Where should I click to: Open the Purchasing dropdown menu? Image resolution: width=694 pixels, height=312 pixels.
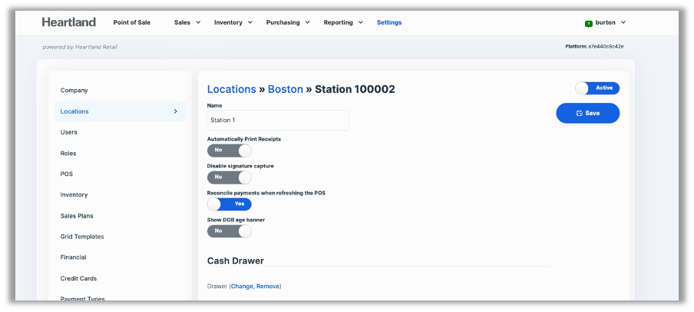point(288,22)
